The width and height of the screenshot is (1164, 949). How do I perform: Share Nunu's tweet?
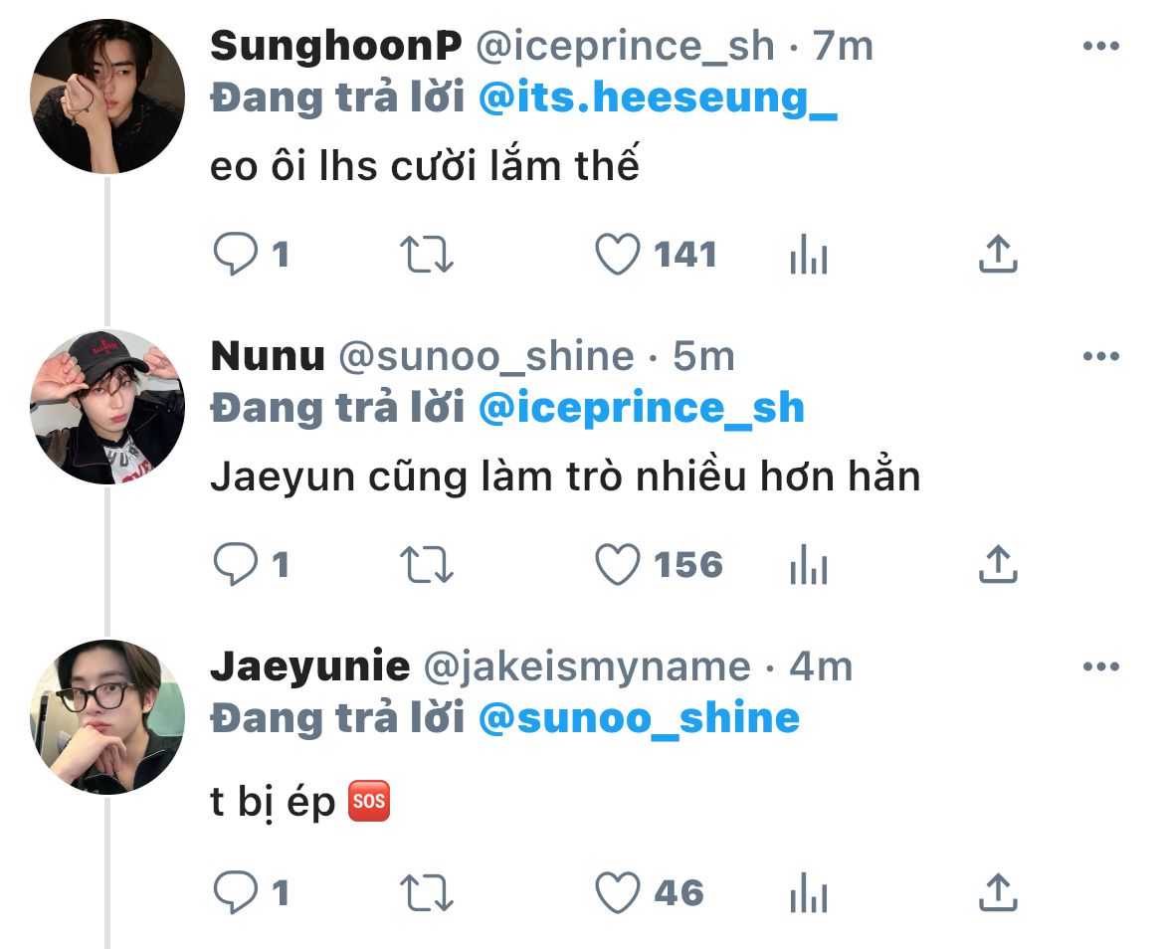point(998,565)
